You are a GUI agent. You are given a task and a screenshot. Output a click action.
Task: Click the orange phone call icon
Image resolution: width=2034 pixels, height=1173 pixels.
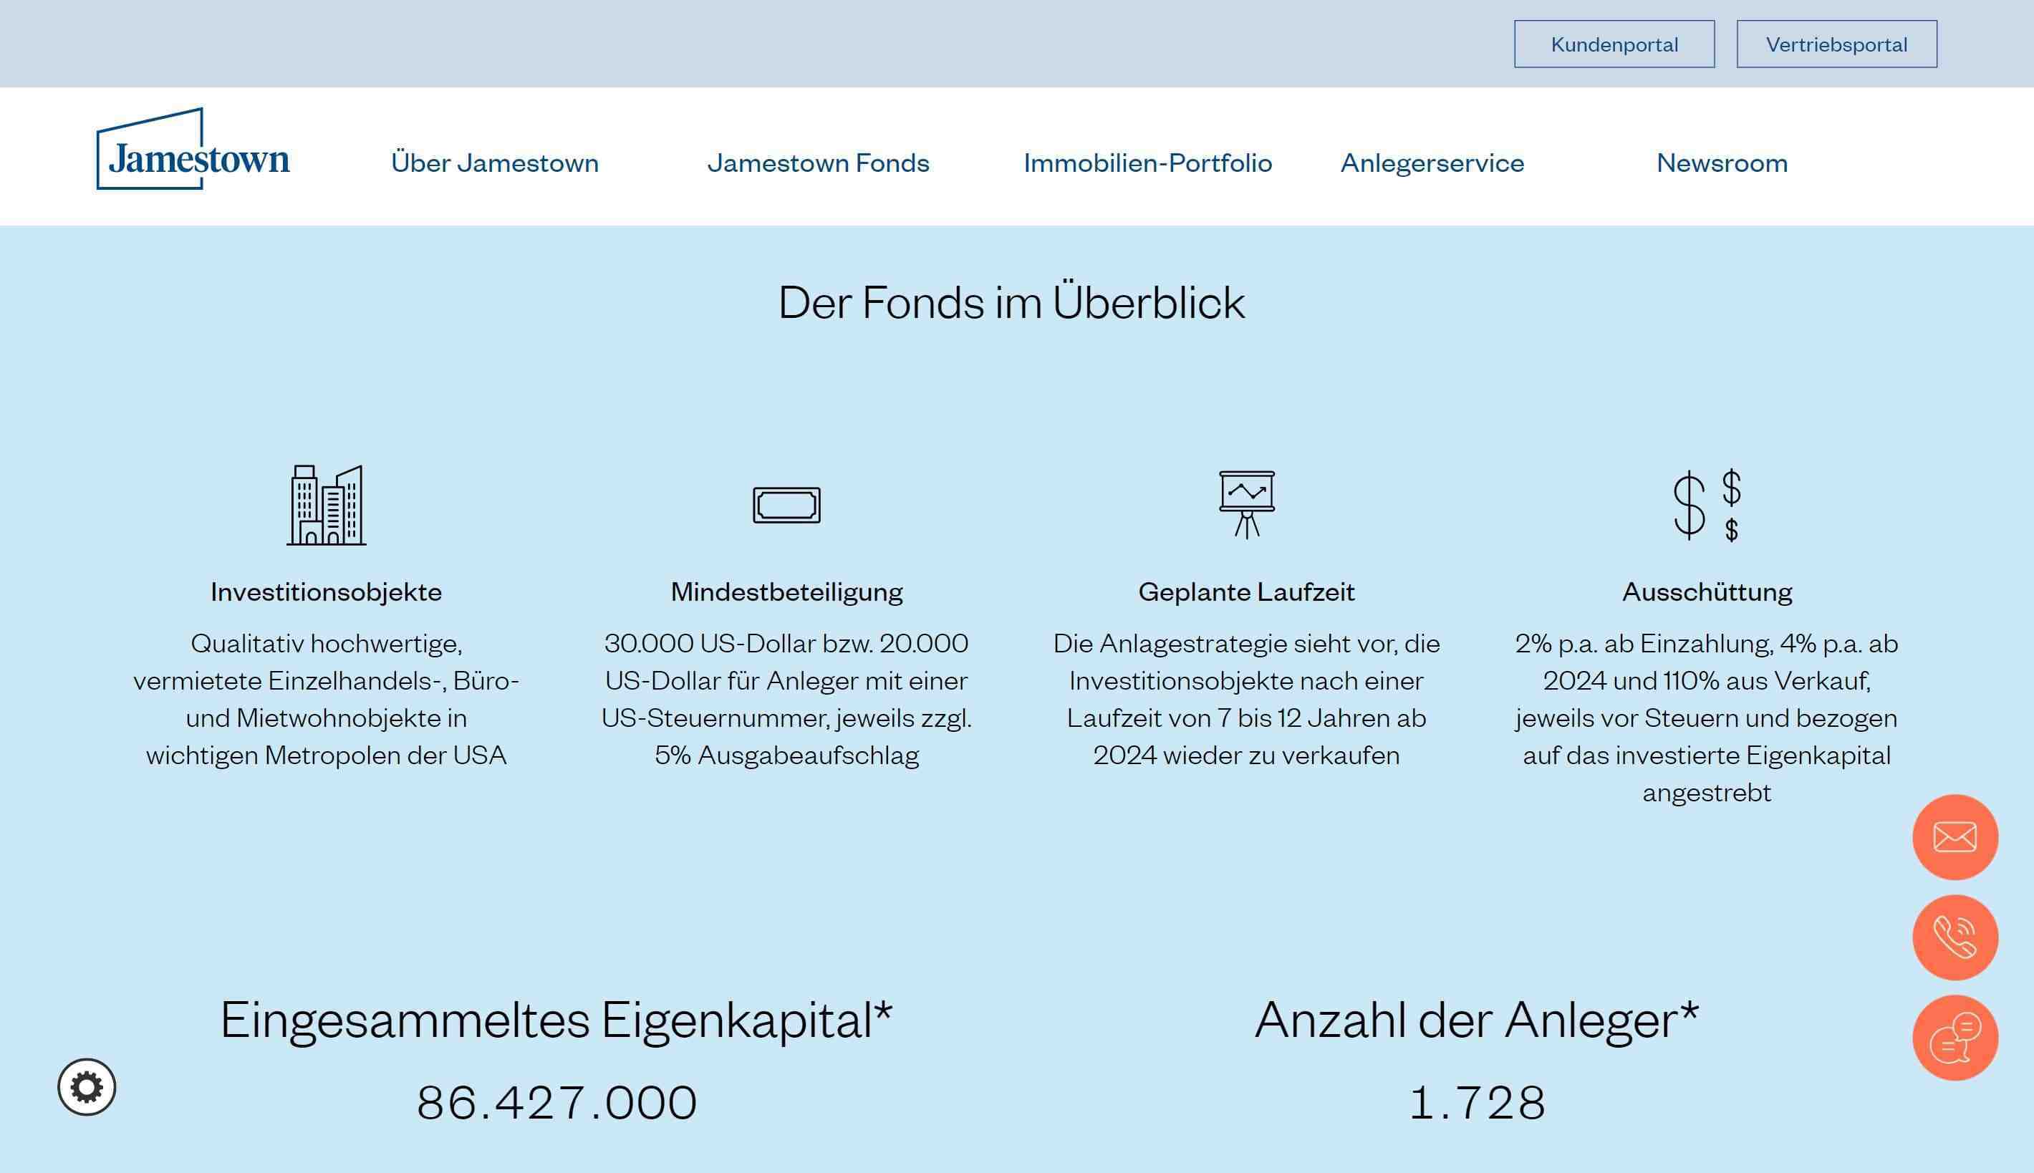tap(1955, 937)
